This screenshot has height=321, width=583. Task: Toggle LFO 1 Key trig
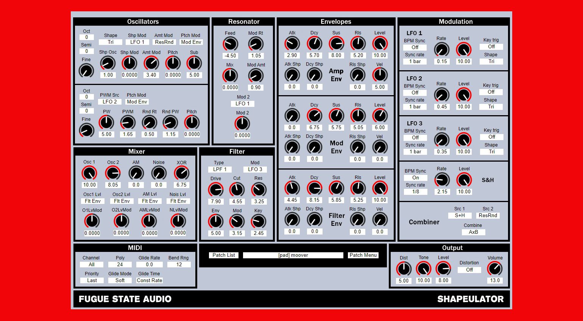pos(491,46)
